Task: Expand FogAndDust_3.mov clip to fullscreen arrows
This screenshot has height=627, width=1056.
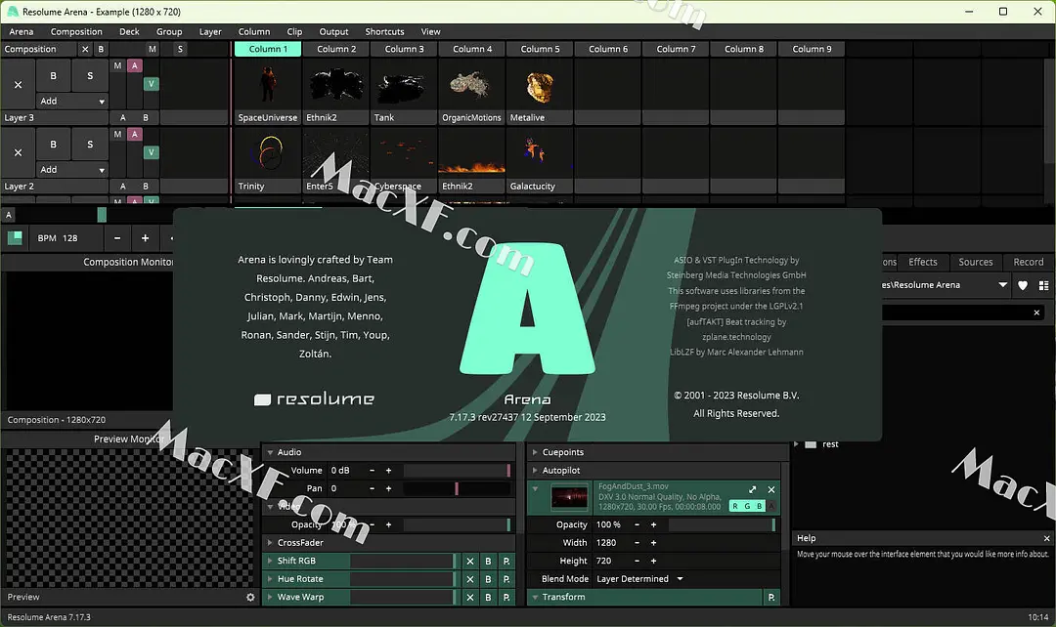Action: (x=752, y=489)
